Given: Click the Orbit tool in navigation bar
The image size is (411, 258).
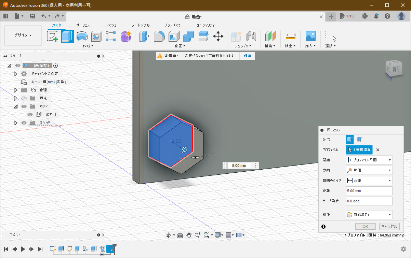Looking at the screenshot, I should tap(169, 235).
